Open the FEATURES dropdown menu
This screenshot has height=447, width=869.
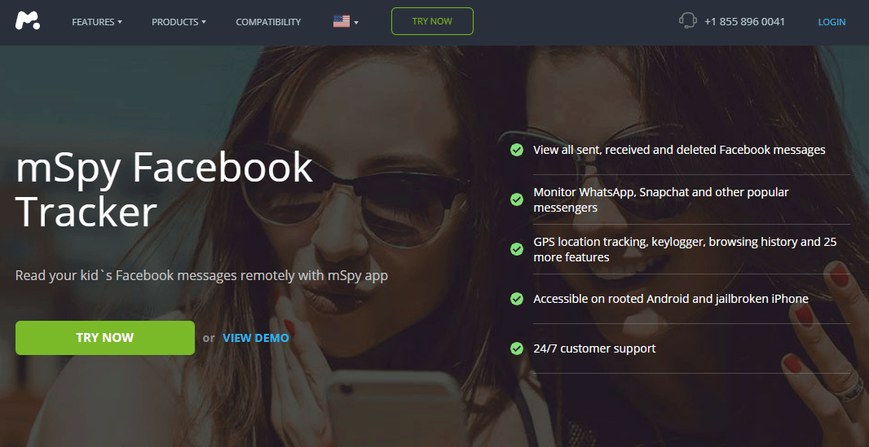pos(97,22)
